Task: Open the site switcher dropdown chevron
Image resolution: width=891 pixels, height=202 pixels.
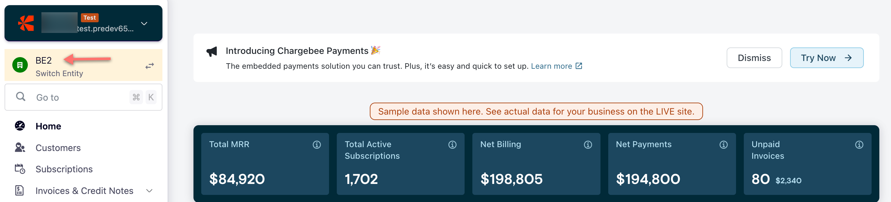Action: 144,24
